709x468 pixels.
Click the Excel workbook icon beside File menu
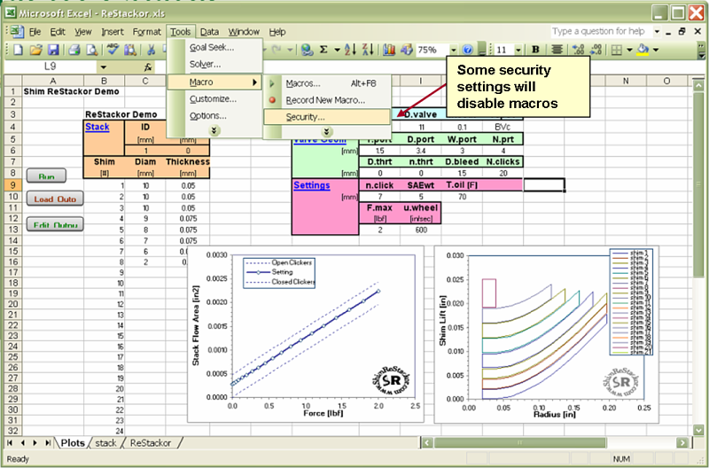[18, 32]
